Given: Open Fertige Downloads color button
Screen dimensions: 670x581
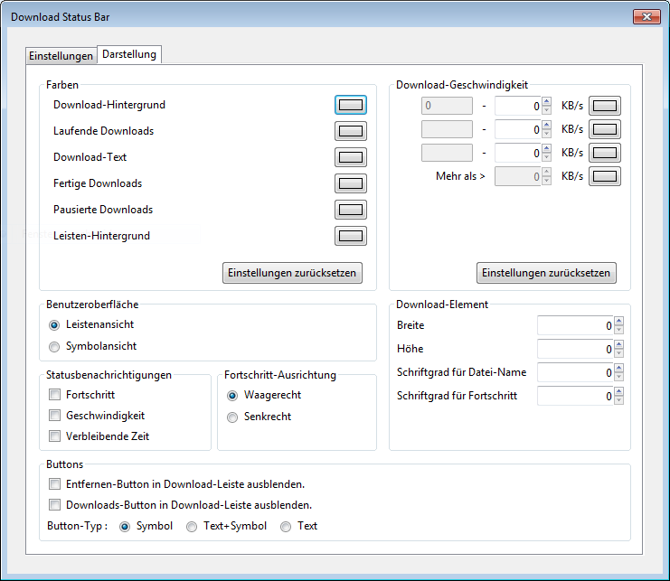Looking at the screenshot, I should point(350,183).
